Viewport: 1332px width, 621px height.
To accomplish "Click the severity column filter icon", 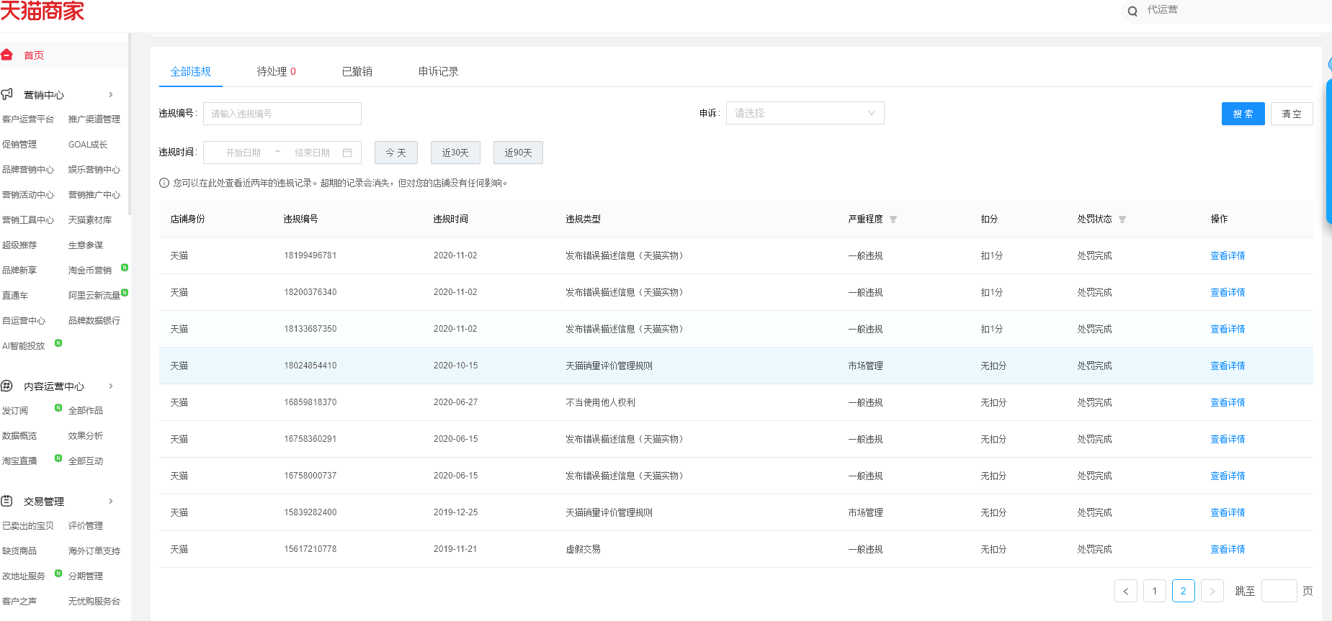I will pos(893,219).
